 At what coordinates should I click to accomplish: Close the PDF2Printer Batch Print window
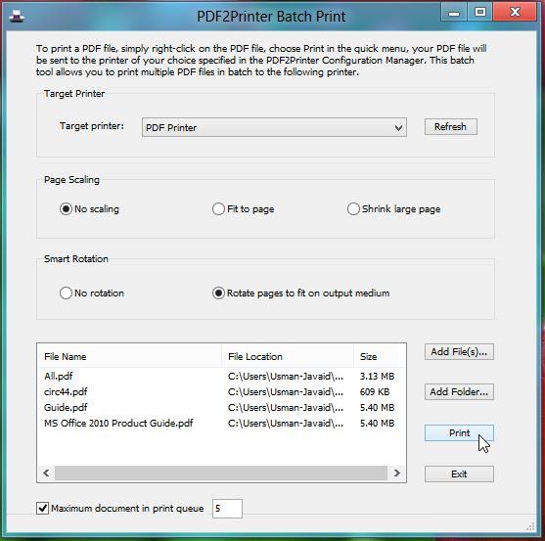click(x=515, y=12)
